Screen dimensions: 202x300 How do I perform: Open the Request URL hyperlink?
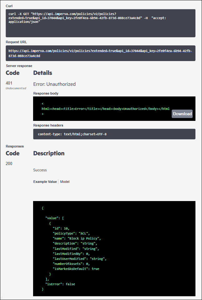pyautogui.click(x=100, y=53)
